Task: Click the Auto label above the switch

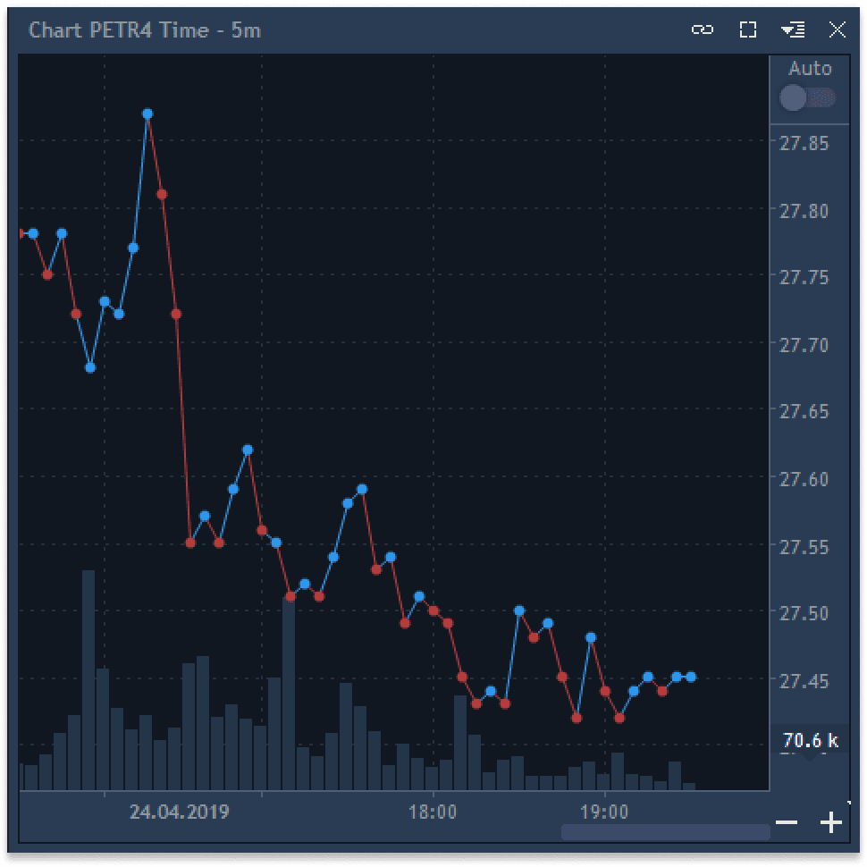Action: pyautogui.click(x=810, y=68)
